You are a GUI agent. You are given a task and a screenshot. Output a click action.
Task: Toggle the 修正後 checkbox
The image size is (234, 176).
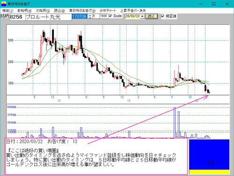coord(163,16)
